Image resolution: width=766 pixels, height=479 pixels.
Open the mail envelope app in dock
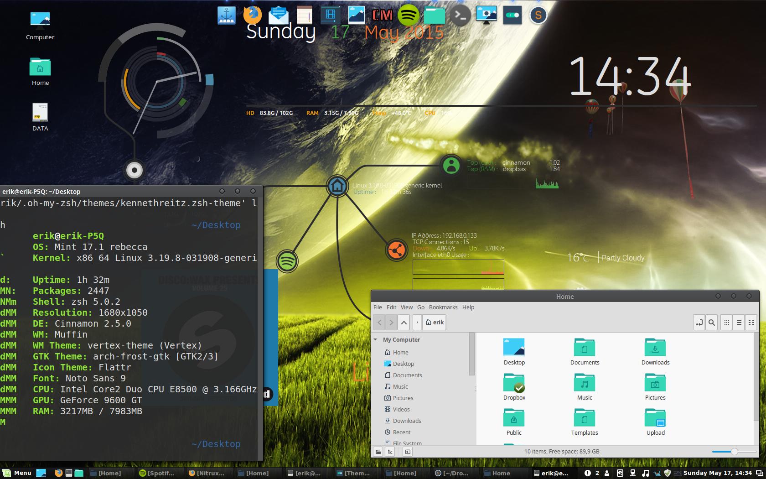point(278,15)
